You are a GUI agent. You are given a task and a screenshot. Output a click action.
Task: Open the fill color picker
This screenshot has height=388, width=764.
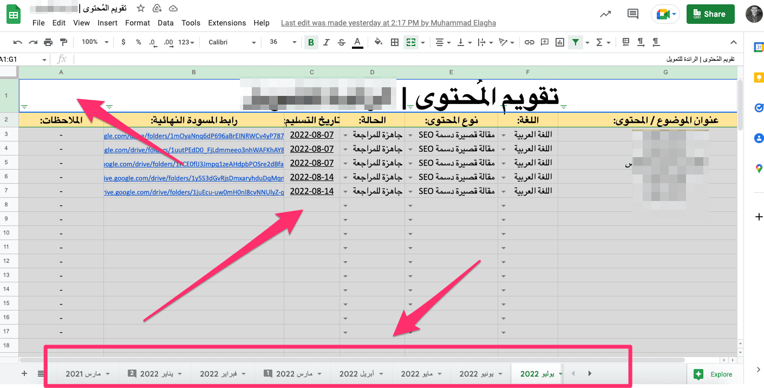coord(378,42)
